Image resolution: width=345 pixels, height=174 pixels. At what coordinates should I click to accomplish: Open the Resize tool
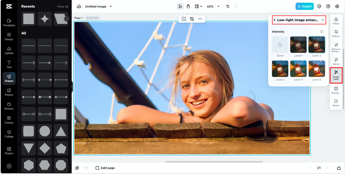click(x=336, y=103)
